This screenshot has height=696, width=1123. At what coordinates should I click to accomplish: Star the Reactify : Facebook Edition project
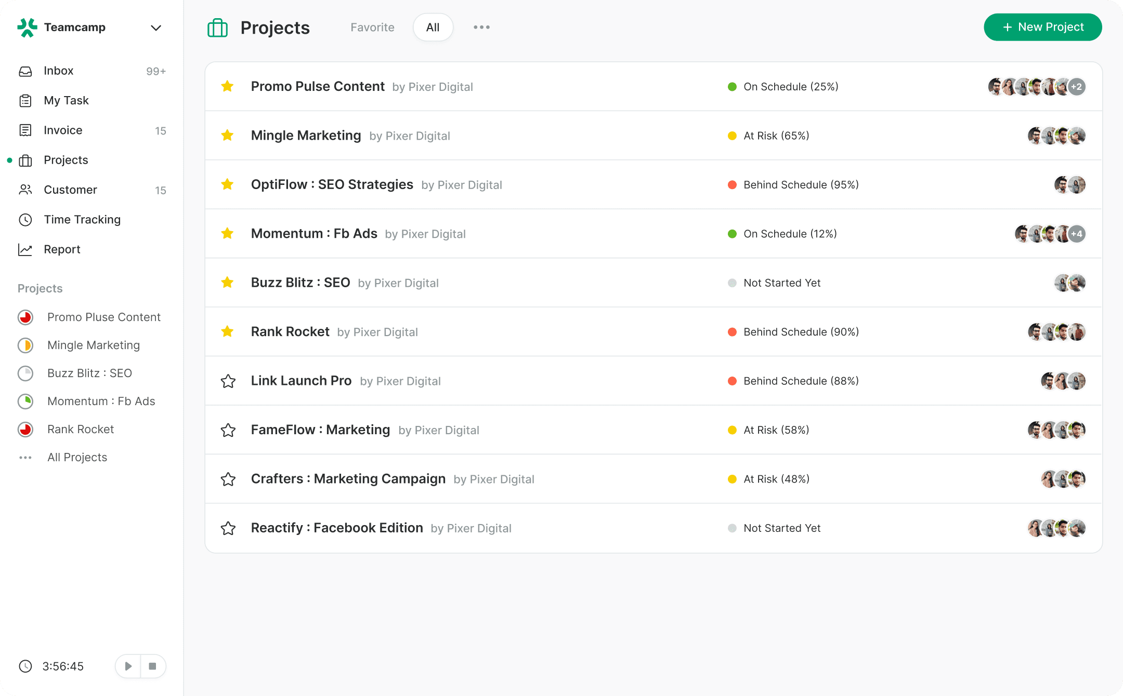tap(228, 528)
